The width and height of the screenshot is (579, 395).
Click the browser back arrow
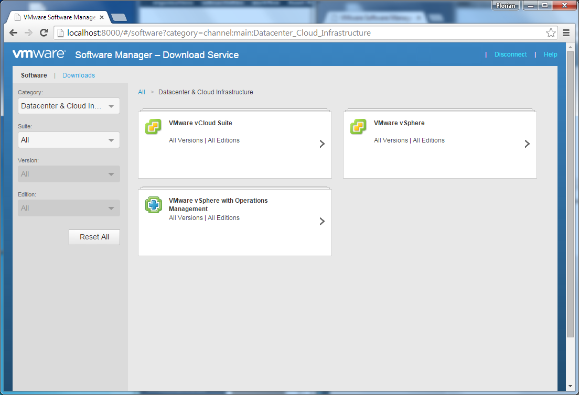pyautogui.click(x=13, y=33)
